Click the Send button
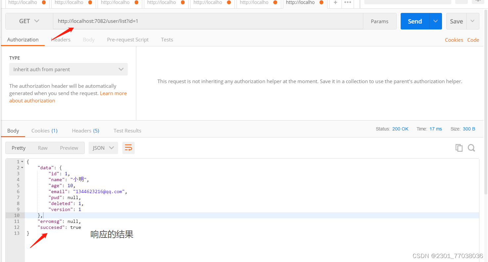The width and height of the screenshot is (488, 262). (414, 21)
